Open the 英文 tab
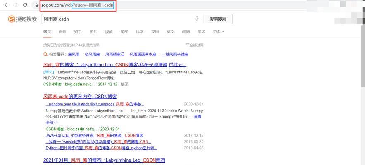 pyautogui.click(x=170, y=32)
